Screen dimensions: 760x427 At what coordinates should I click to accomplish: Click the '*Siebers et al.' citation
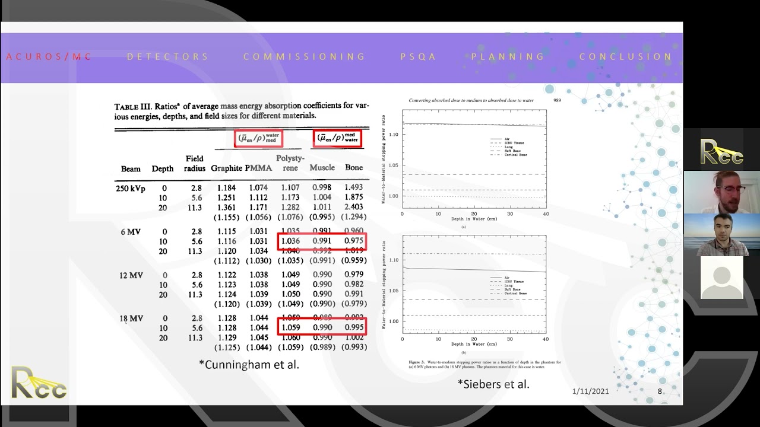pyautogui.click(x=493, y=384)
